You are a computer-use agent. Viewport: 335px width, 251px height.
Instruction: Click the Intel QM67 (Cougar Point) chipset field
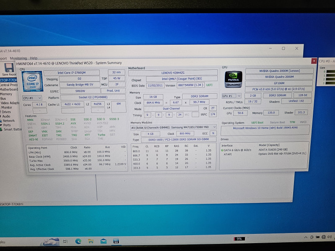pyautogui.click(x=182, y=79)
